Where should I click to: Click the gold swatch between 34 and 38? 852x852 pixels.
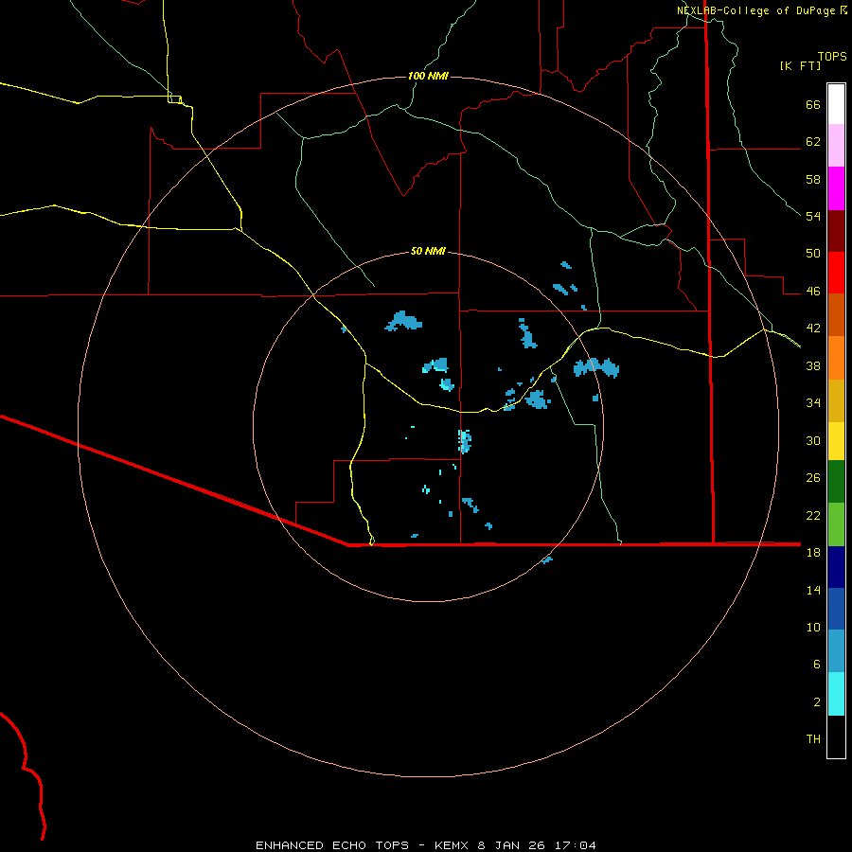coord(836,400)
